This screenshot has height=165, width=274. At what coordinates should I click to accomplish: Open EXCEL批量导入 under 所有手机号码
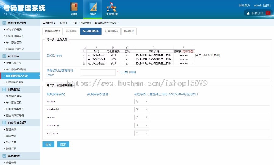tap(15, 36)
